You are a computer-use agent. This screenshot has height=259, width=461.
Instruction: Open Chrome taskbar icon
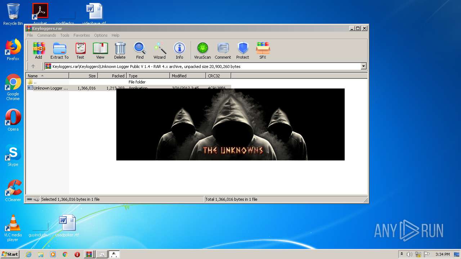pos(65,254)
